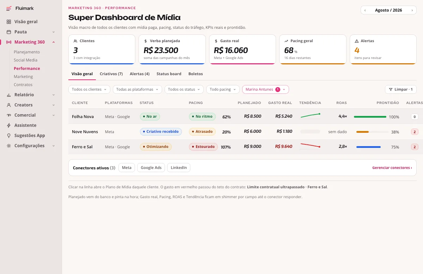Click the Atrasado pacing badge
The height and width of the screenshot is (274, 423).
tap(202, 132)
